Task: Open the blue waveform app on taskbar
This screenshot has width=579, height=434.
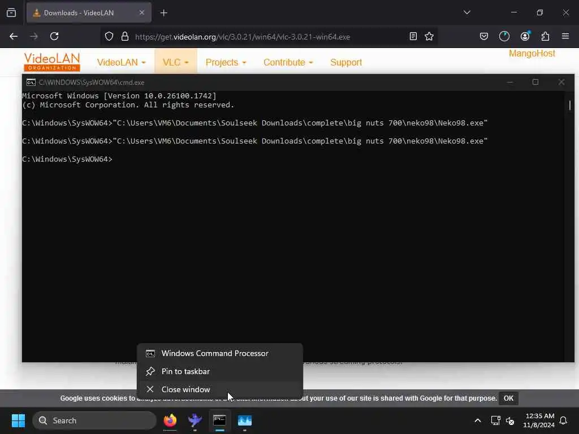Action: (244, 420)
